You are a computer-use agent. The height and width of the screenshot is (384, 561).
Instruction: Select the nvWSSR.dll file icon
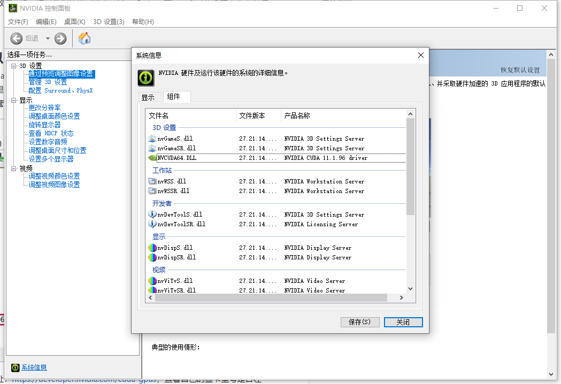[152, 191]
